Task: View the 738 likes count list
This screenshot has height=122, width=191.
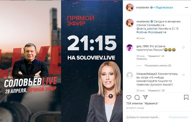Action: point(143,103)
